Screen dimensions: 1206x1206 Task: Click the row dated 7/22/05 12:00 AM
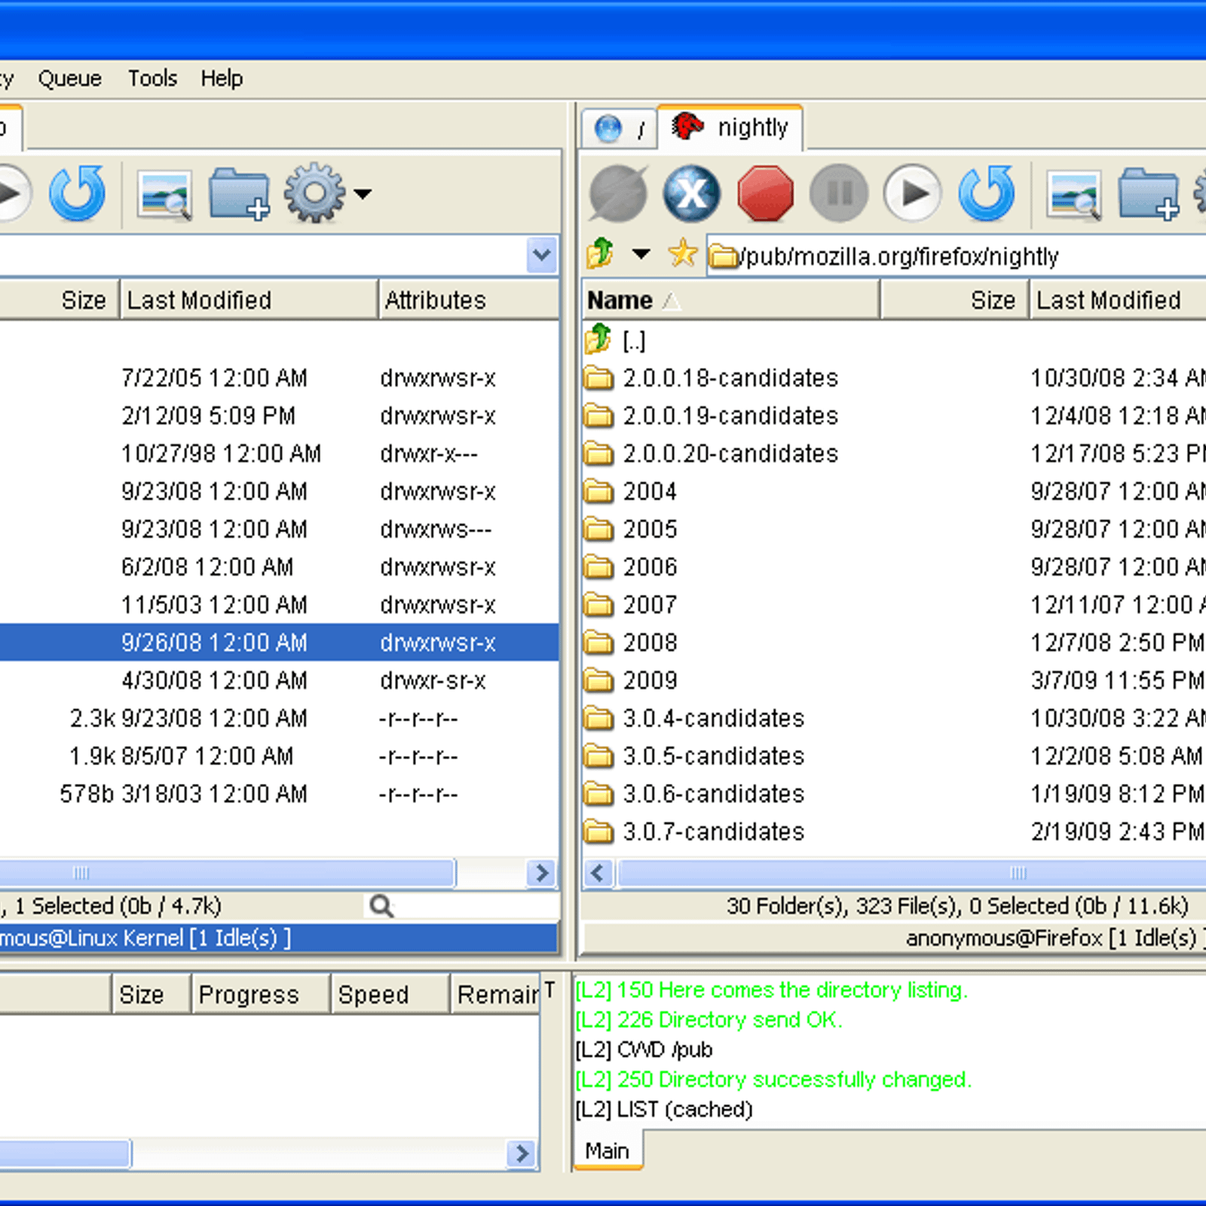click(x=279, y=378)
